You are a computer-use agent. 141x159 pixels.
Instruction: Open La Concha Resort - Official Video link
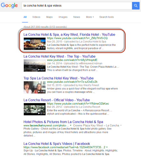(56, 100)
